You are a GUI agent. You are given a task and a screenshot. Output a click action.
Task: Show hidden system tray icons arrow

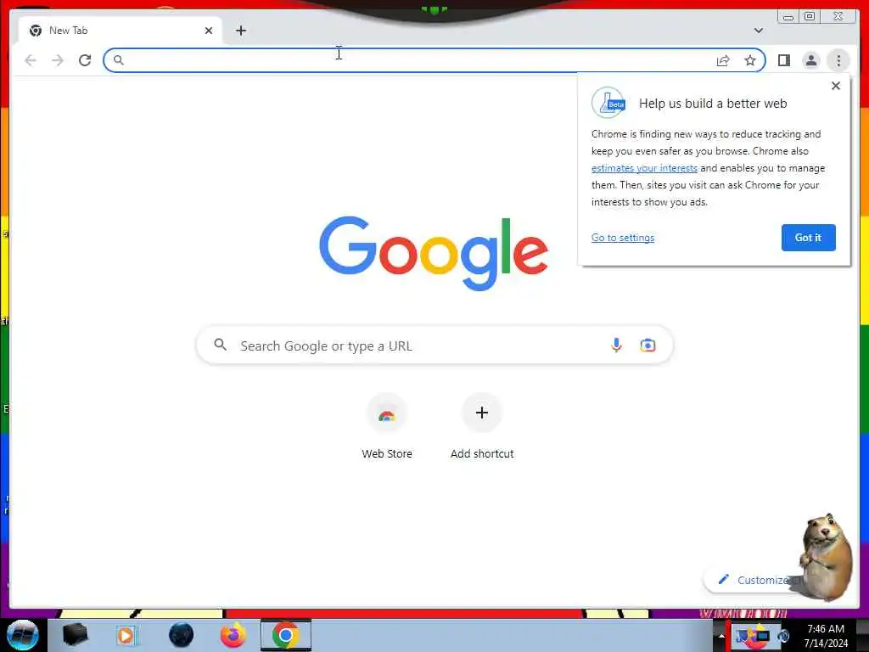pyautogui.click(x=721, y=636)
